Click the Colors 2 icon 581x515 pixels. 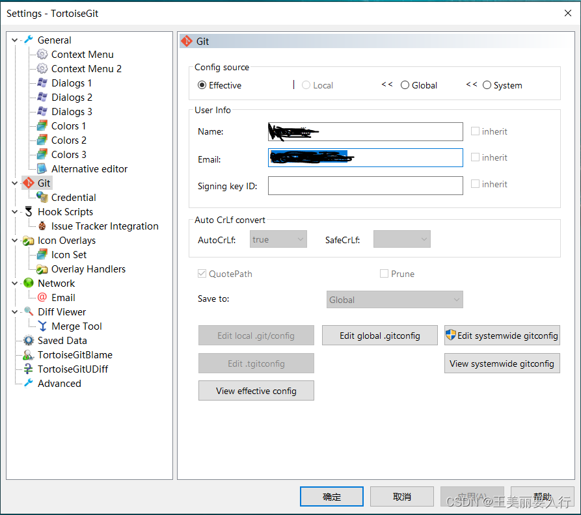tap(42, 140)
